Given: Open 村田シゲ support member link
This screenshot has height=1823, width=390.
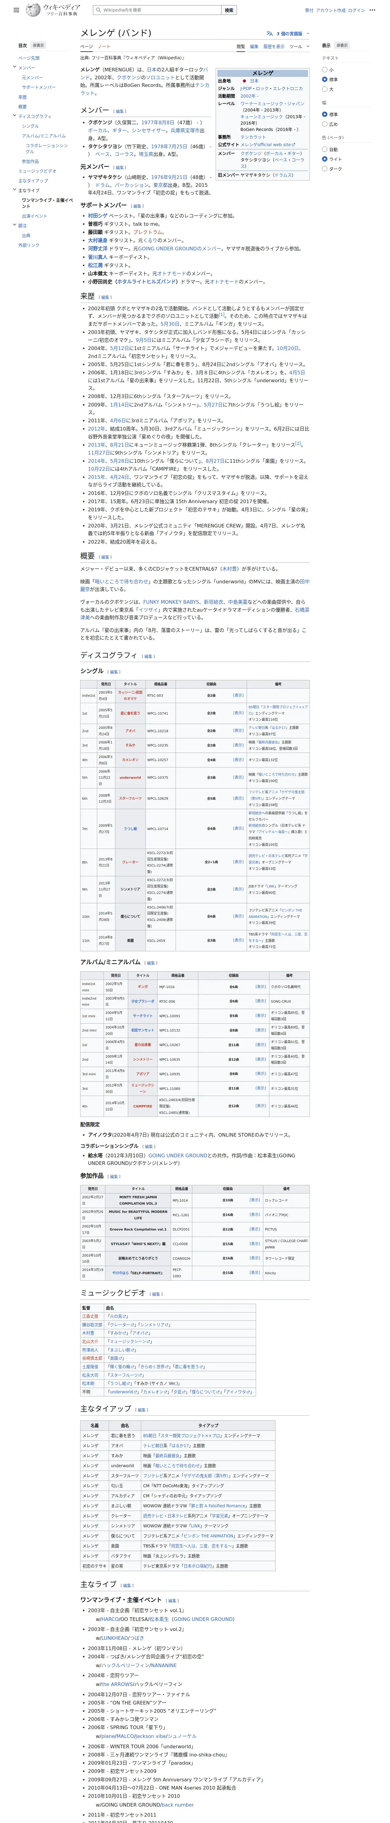Looking at the screenshot, I should tap(98, 216).
